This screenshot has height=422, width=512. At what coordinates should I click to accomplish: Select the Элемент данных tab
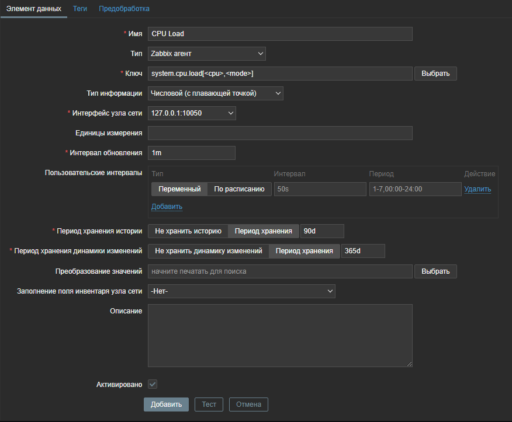tap(33, 9)
